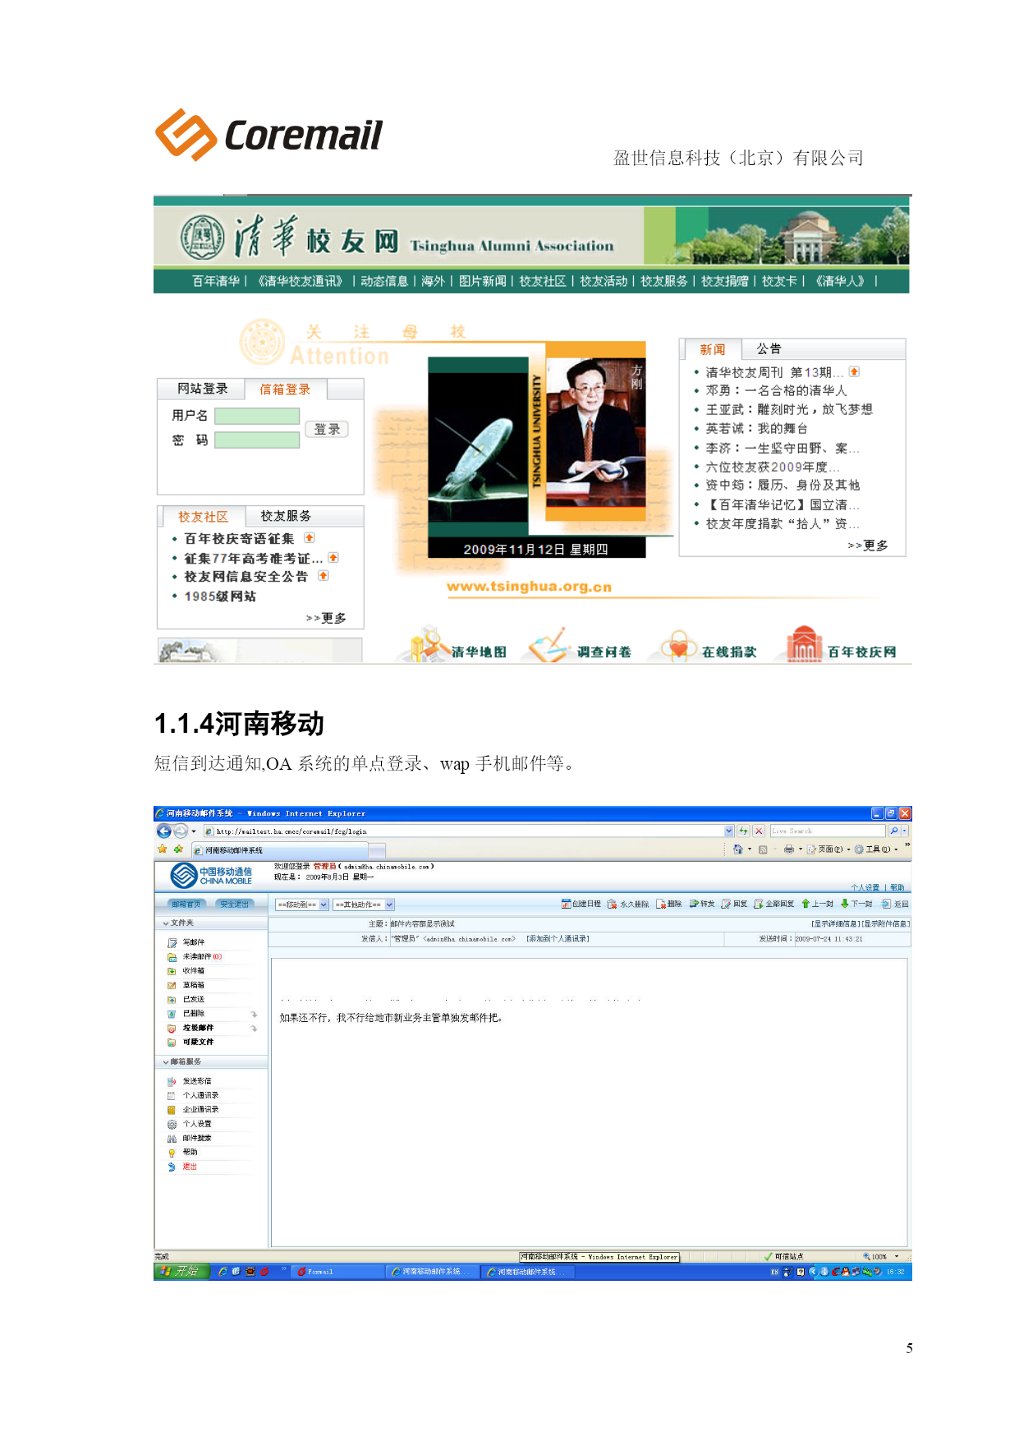Click the 转发 forward mail icon
The height and width of the screenshot is (1441, 1019).
[x=694, y=904]
